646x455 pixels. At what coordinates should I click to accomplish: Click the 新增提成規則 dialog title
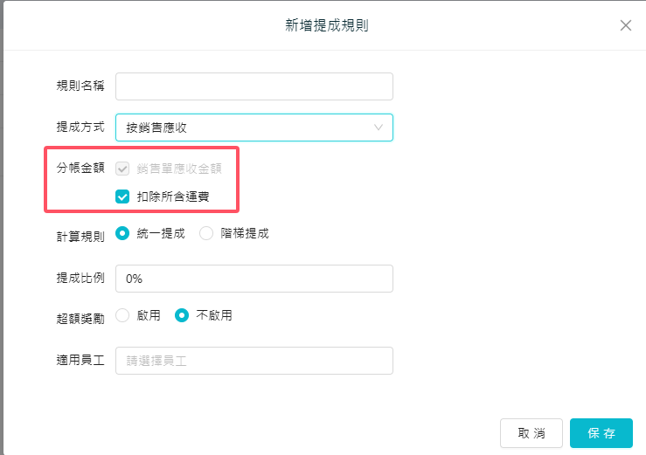pyautogui.click(x=326, y=25)
